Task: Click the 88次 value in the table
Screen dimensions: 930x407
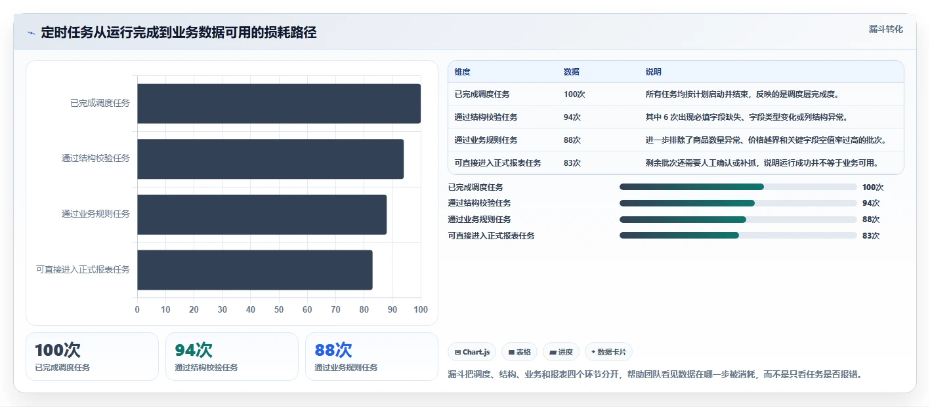Action: pyautogui.click(x=572, y=140)
